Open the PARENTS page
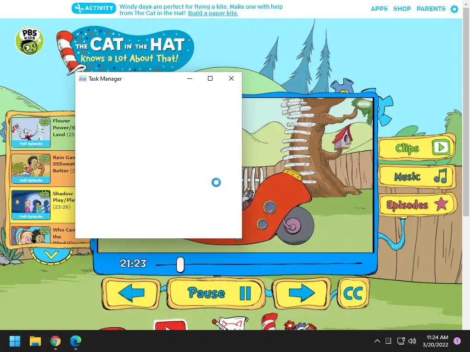 coord(431,9)
